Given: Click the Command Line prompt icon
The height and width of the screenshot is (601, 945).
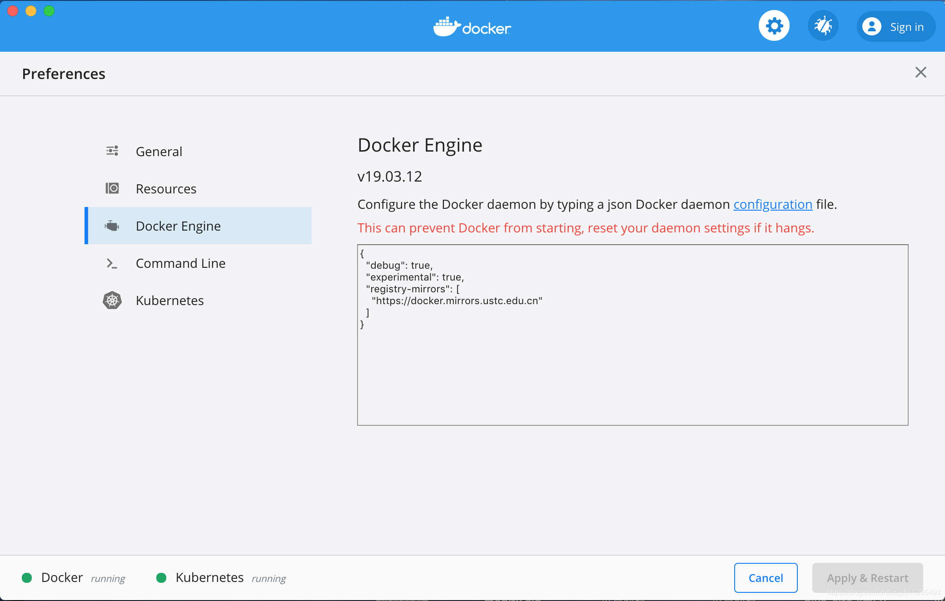Looking at the screenshot, I should (x=112, y=263).
